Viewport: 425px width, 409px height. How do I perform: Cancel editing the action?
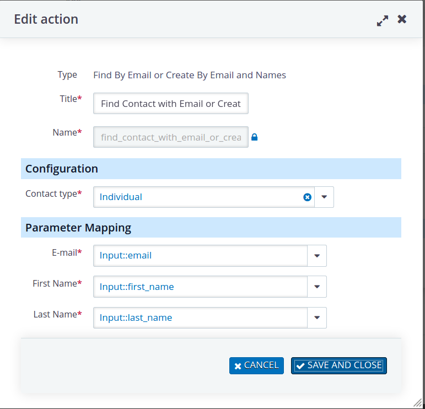point(256,365)
